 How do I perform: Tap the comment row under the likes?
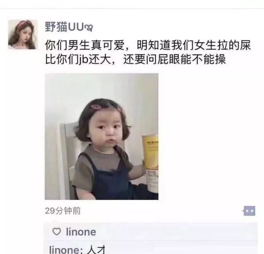tap(151, 247)
